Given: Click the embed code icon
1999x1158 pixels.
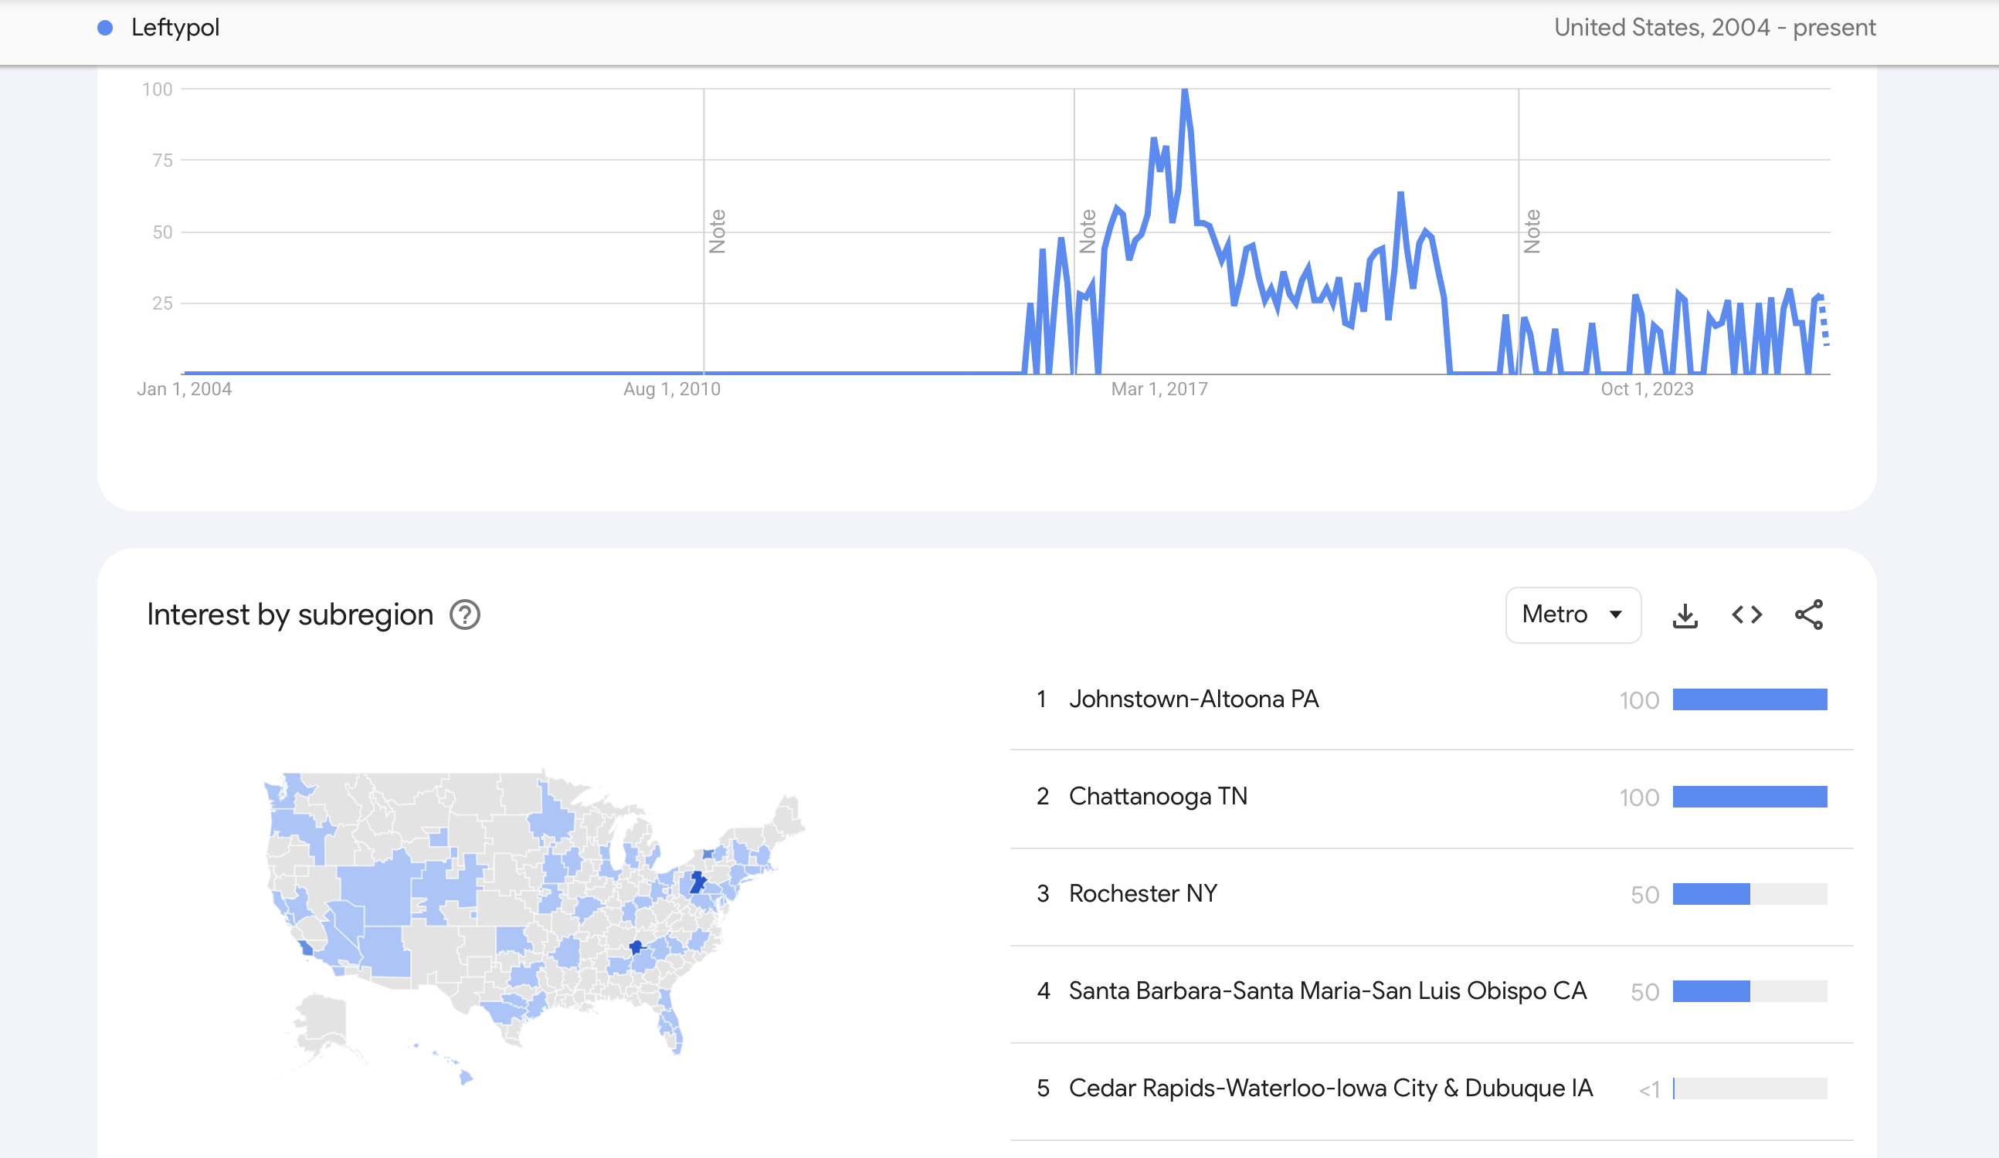Looking at the screenshot, I should (x=1746, y=615).
